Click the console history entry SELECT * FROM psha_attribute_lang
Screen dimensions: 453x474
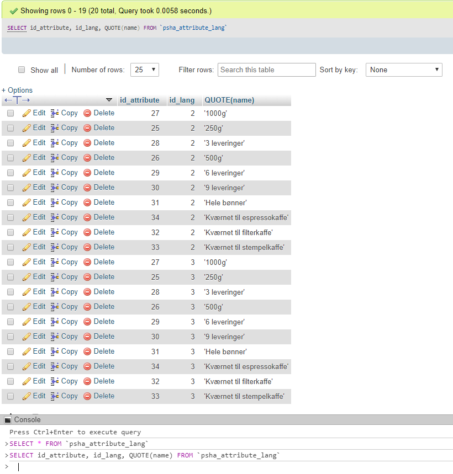[x=78, y=444]
